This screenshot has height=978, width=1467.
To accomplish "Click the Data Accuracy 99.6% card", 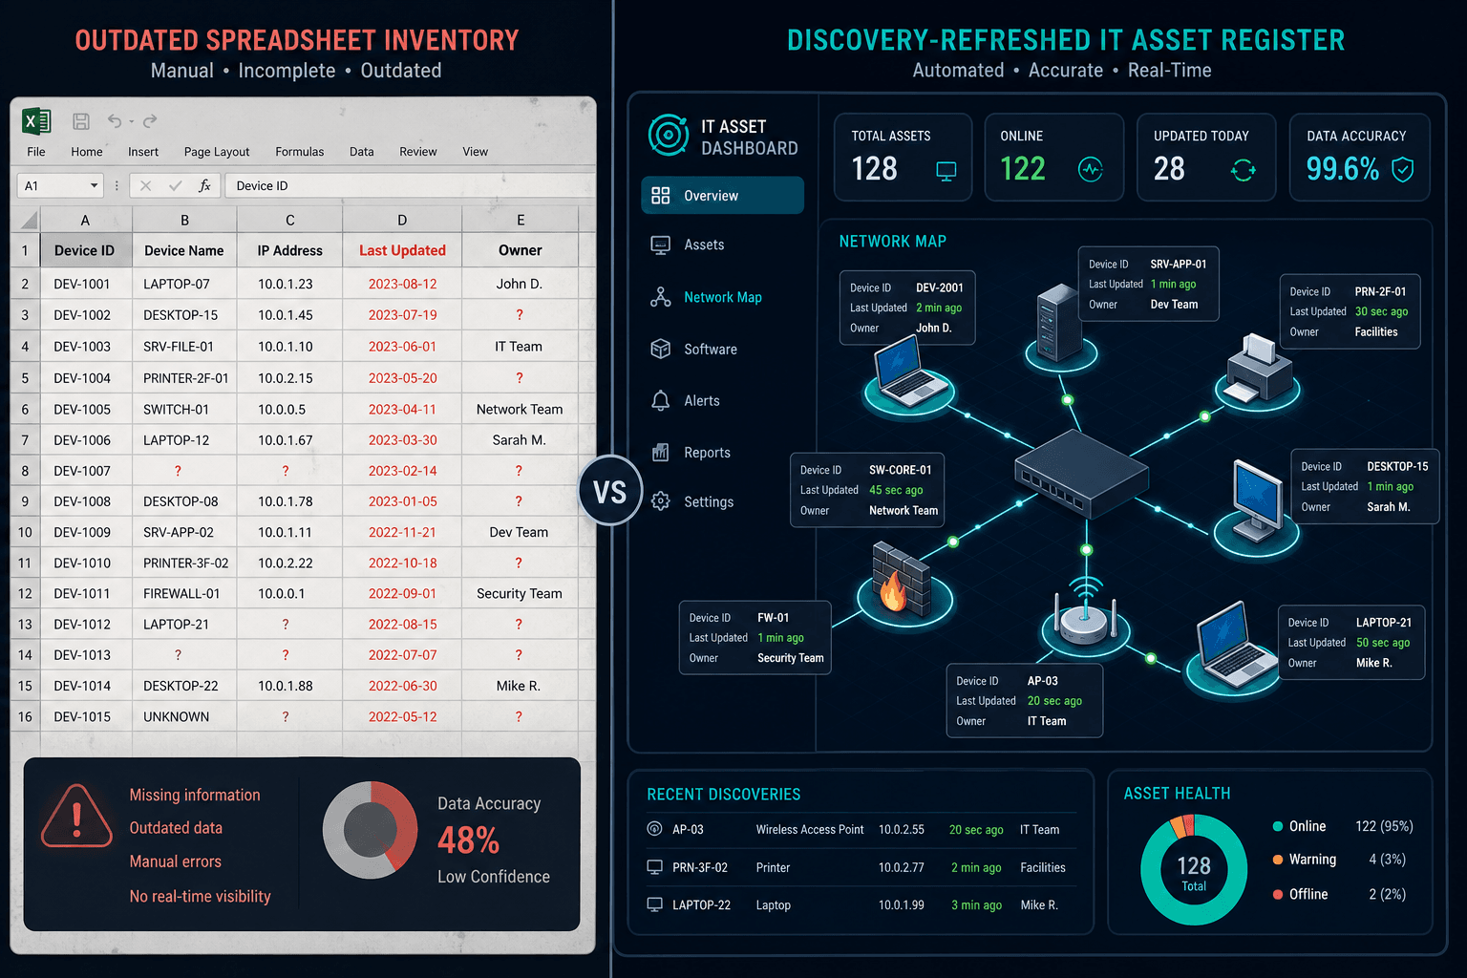I will pos(1359,158).
